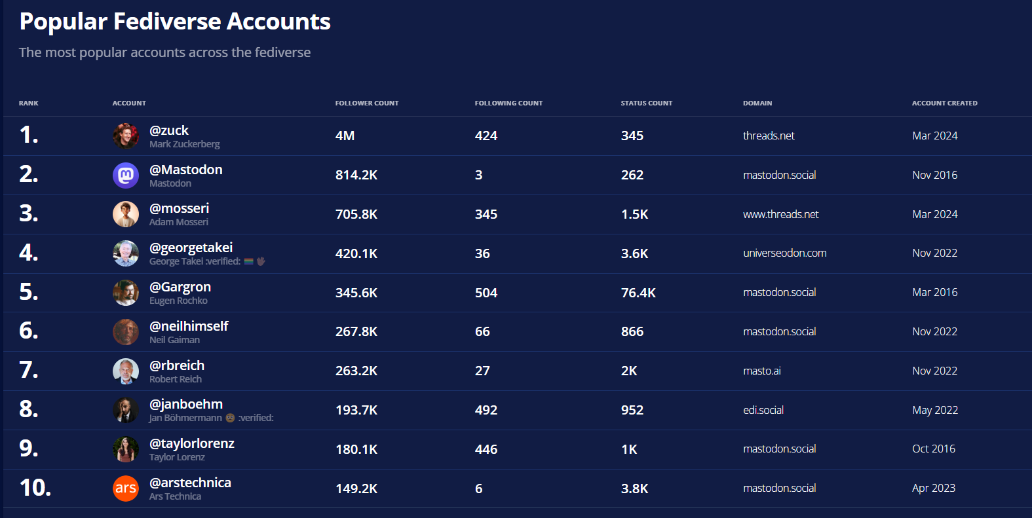
Task: Click the orange Ars Technica logo
Action: click(125, 489)
